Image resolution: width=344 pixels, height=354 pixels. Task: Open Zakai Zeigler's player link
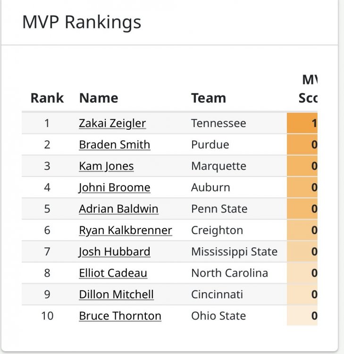[112, 123]
